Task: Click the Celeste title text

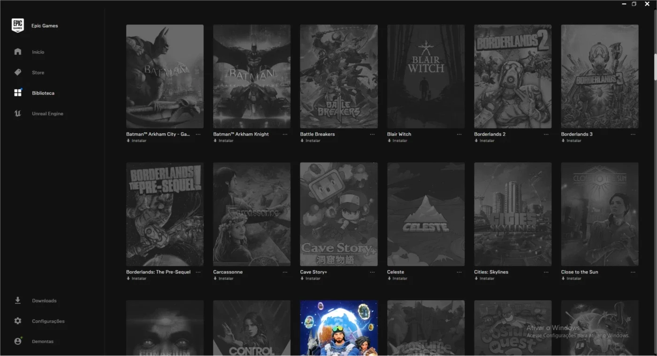Action: (x=396, y=272)
